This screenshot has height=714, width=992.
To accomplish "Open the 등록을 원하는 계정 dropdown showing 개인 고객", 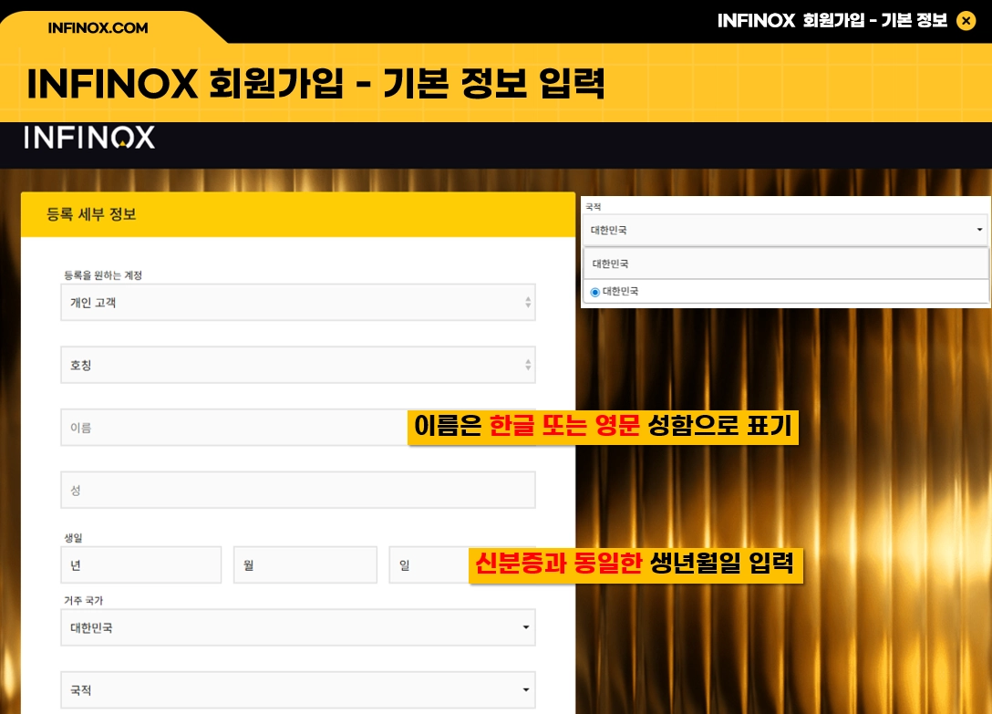I will click(x=298, y=303).
